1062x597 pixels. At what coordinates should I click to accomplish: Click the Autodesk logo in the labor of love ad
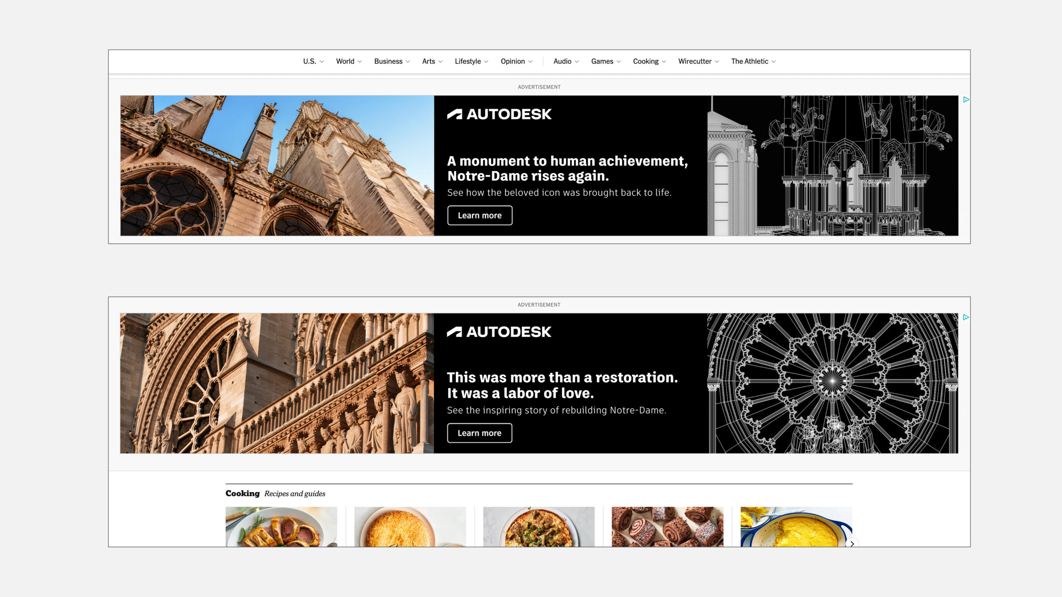(499, 332)
